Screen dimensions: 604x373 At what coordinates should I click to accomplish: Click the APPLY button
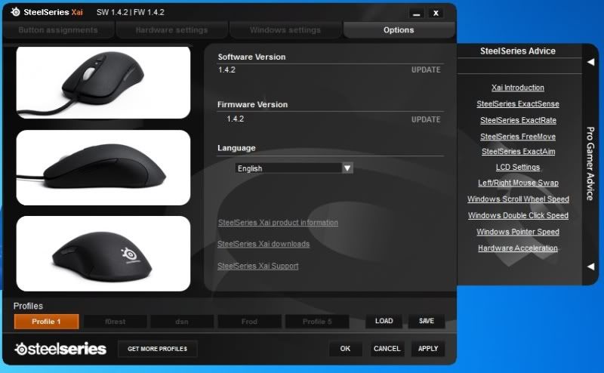pyautogui.click(x=428, y=349)
